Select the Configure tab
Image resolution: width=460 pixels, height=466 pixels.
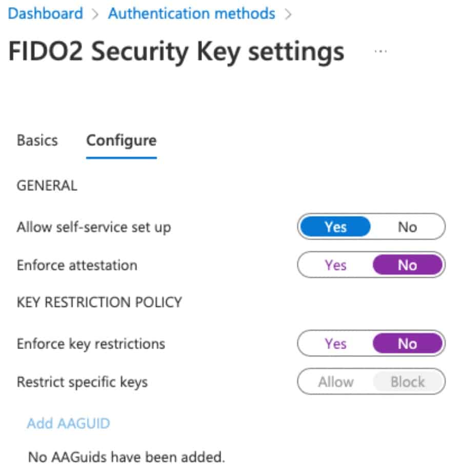pos(121,141)
